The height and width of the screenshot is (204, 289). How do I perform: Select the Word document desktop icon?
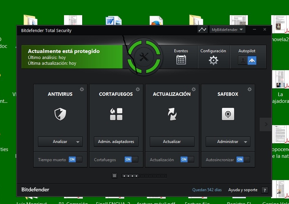(x=114, y=21)
